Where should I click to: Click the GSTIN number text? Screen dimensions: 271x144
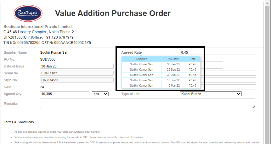pyautogui.click(x=73, y=43)
